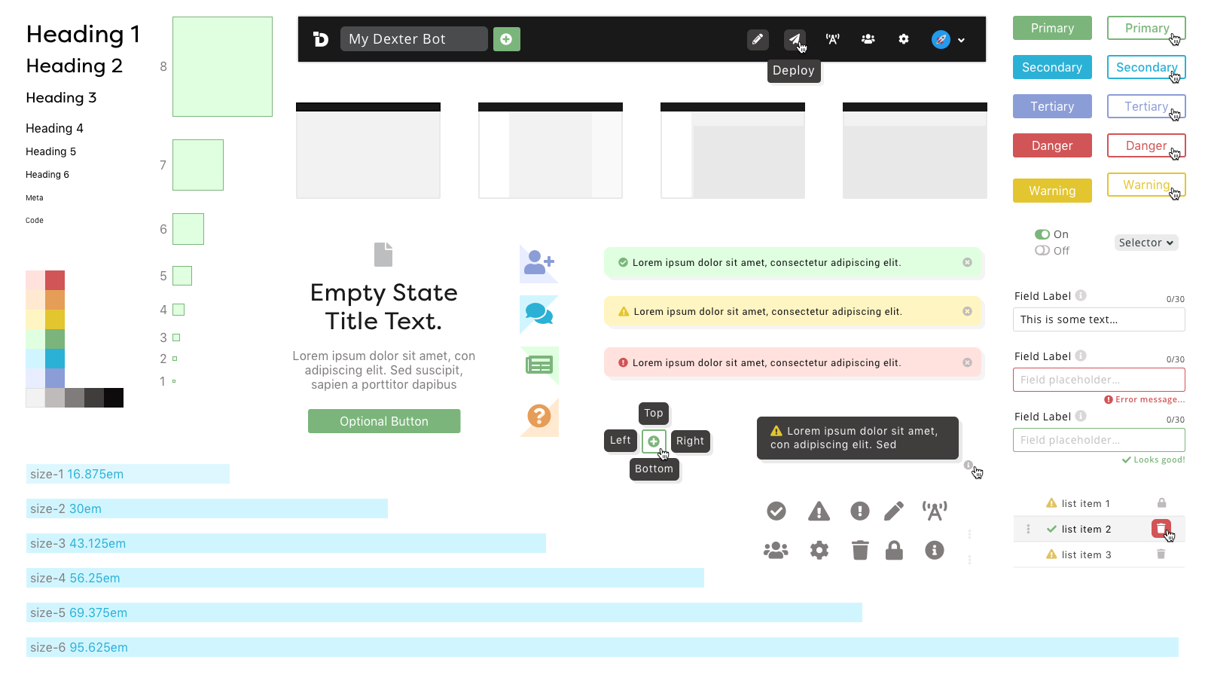Select list item 3

pyautogui.click(x=1099, y=554)
